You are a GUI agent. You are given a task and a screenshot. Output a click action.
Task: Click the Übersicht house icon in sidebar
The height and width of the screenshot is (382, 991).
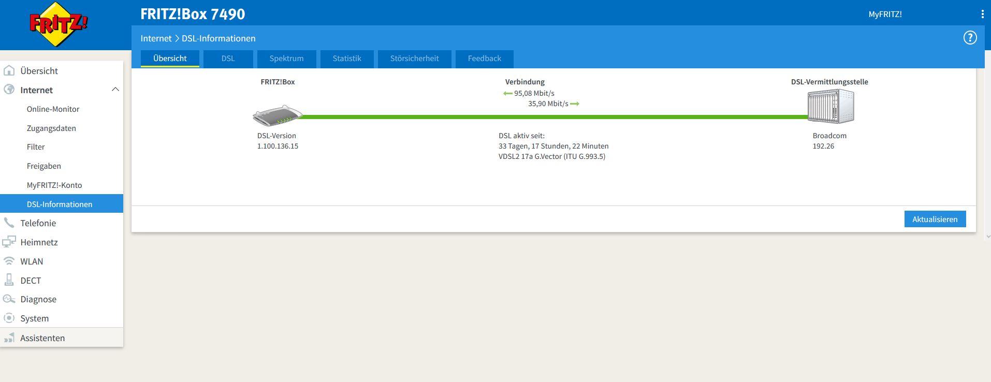[x=9, y=70]
